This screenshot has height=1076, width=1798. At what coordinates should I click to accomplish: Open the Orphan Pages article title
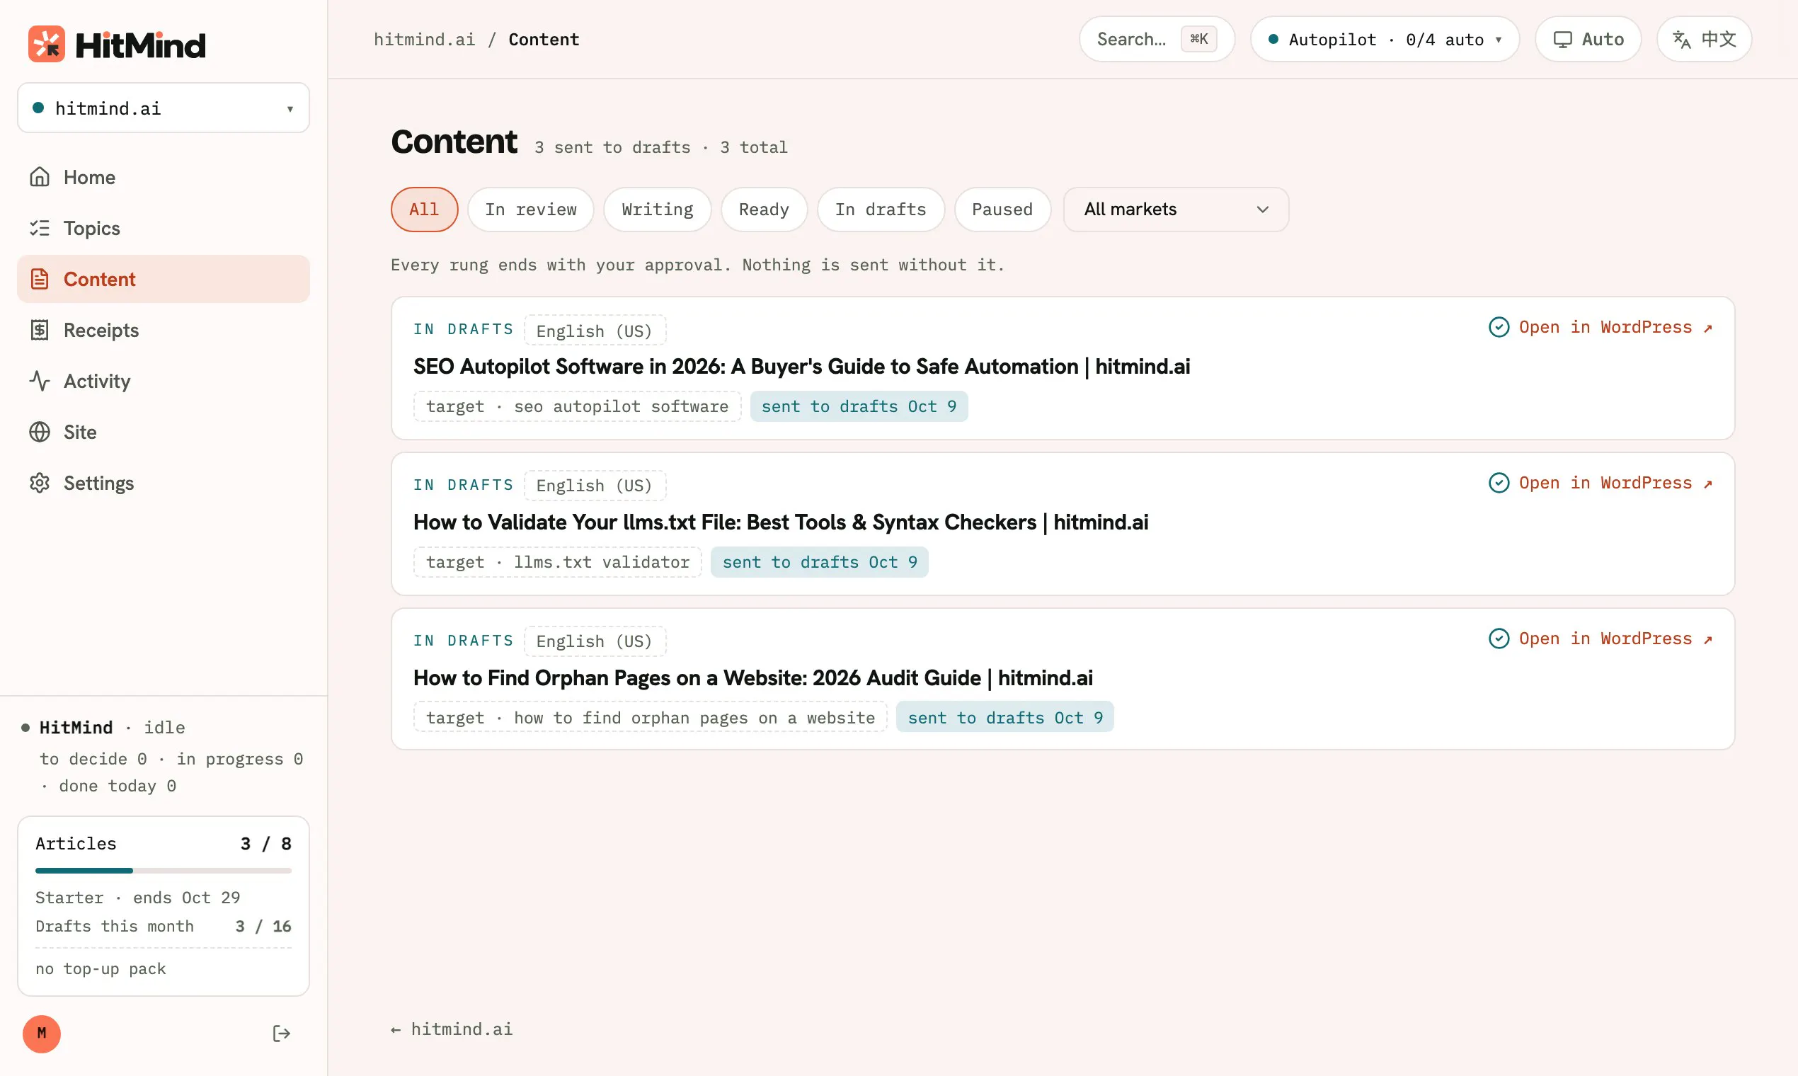[x=752, y=678]
